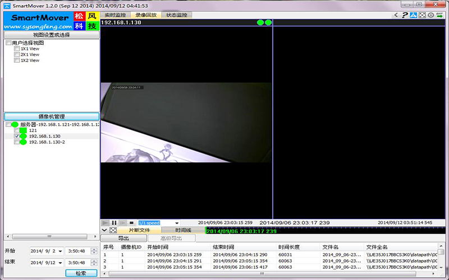Click green status icon beside 192.168.1.130-2
Screen dimensions: 449x280
coord(23,142)
